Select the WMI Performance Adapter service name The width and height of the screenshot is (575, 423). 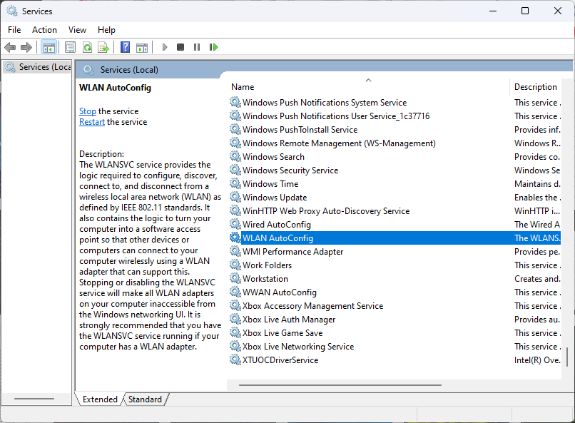pyautogui.click(x=292, y=252)
